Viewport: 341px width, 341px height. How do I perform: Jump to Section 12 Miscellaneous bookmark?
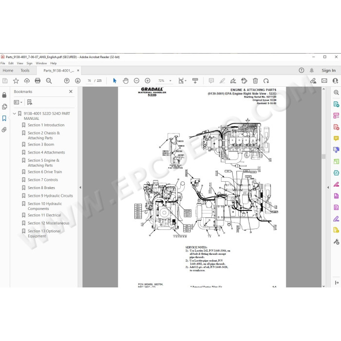pyautogui.click(x=49, y=223)
